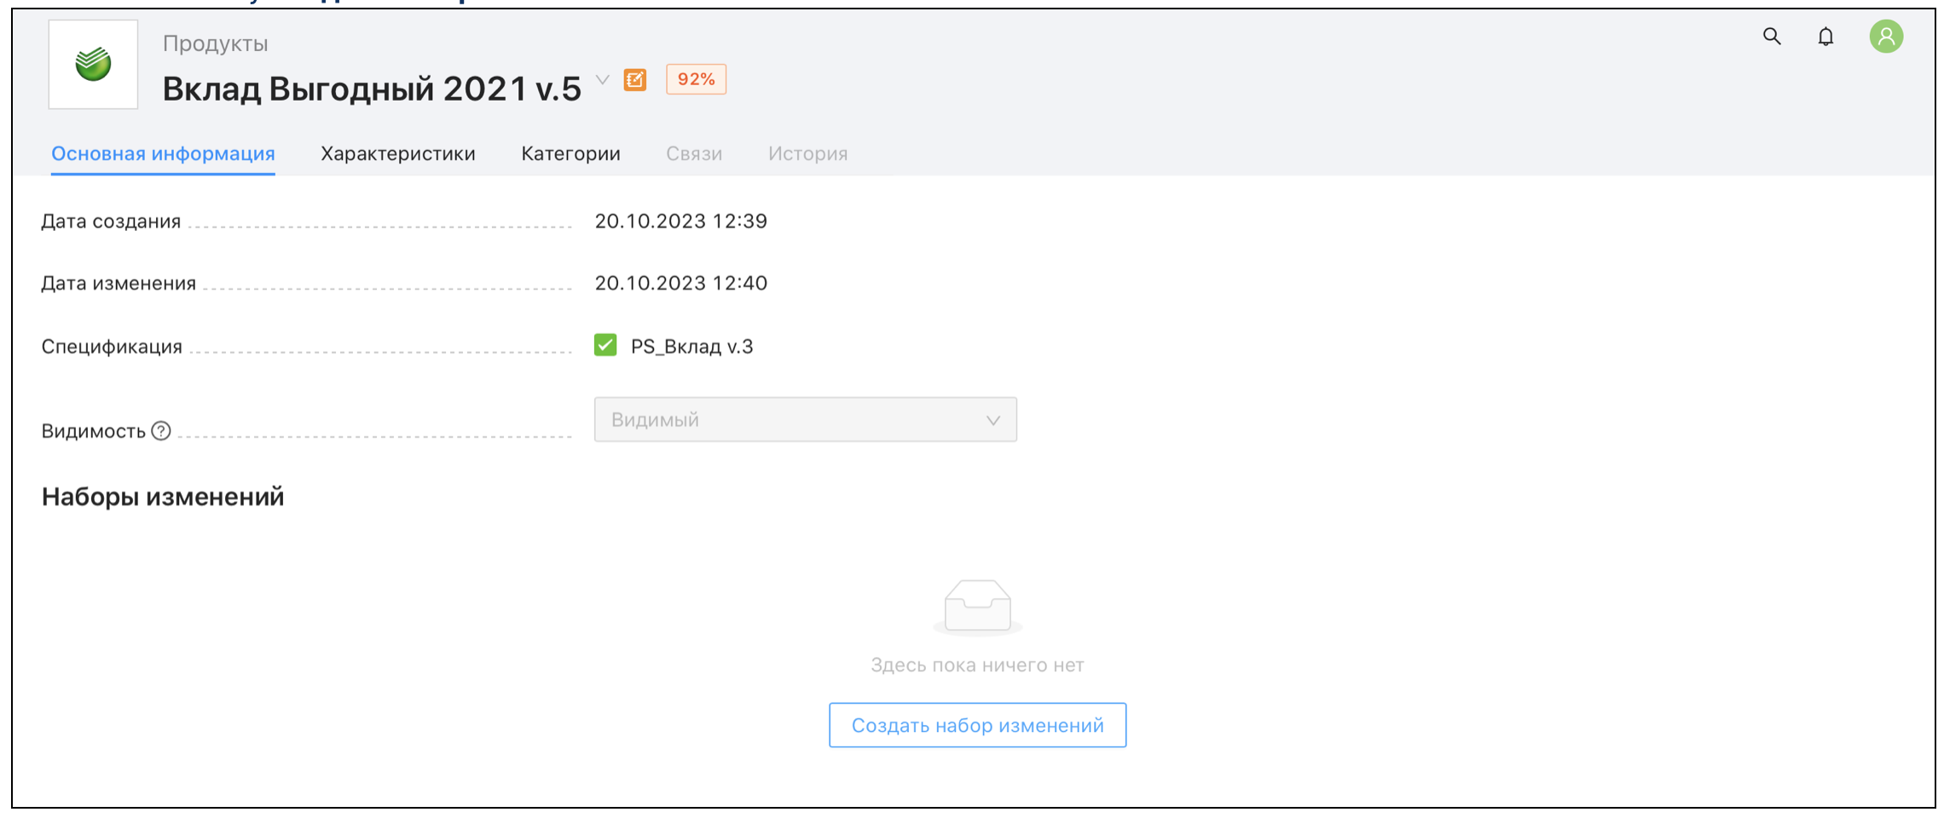The image size is (1944, 818).
Task: Open notifications via the bell icon
Action: click(1825, 37)
